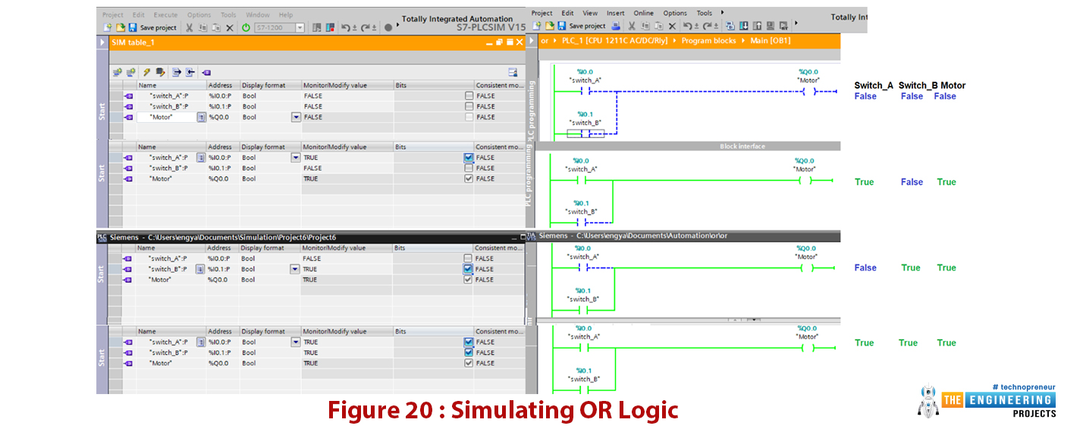
Task: Click the purple tag icon in SIM table toolbar
Action: [206, 72]
